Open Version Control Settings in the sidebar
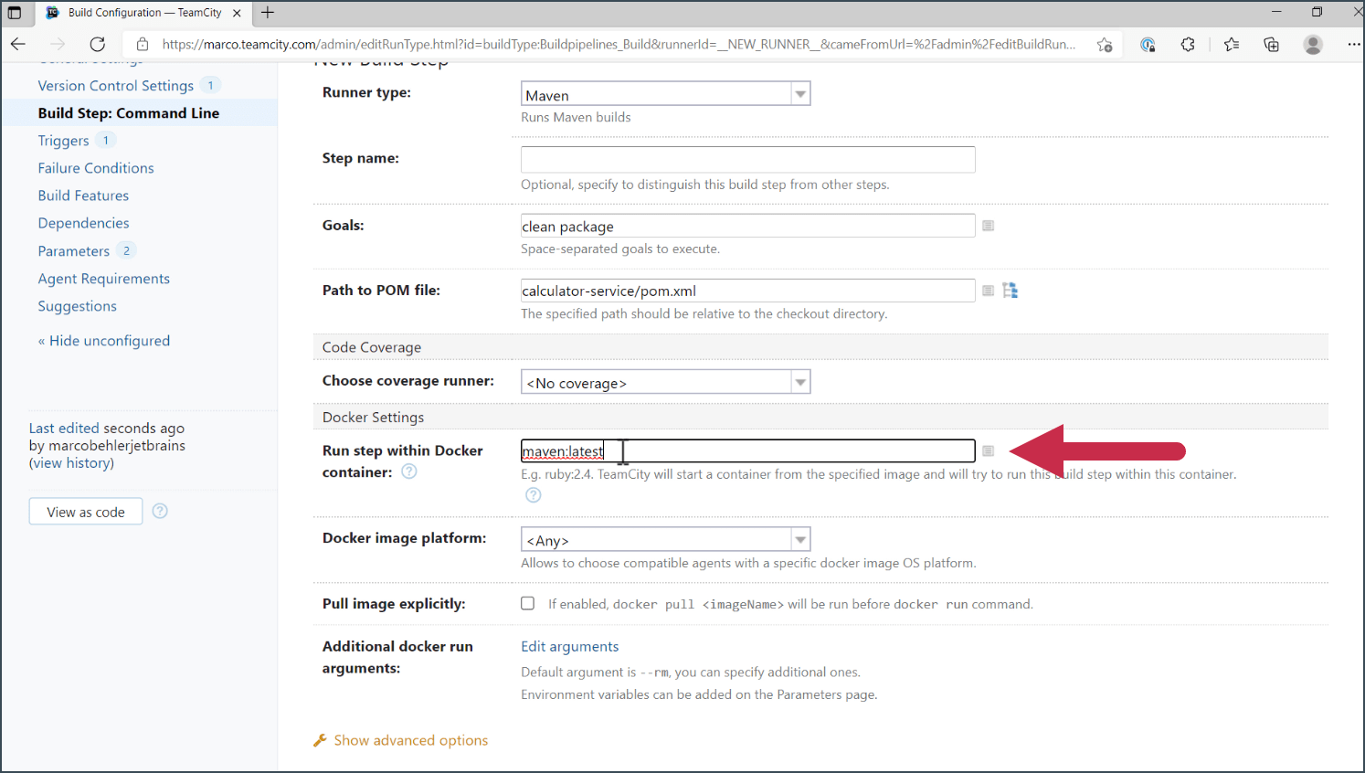The height and width of the screenshot is (773, 1365). point(116,85)
